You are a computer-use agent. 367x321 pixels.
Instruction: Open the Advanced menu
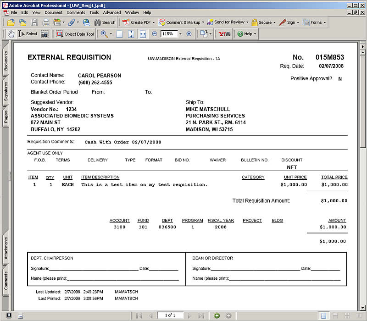(x=112, y=13)
